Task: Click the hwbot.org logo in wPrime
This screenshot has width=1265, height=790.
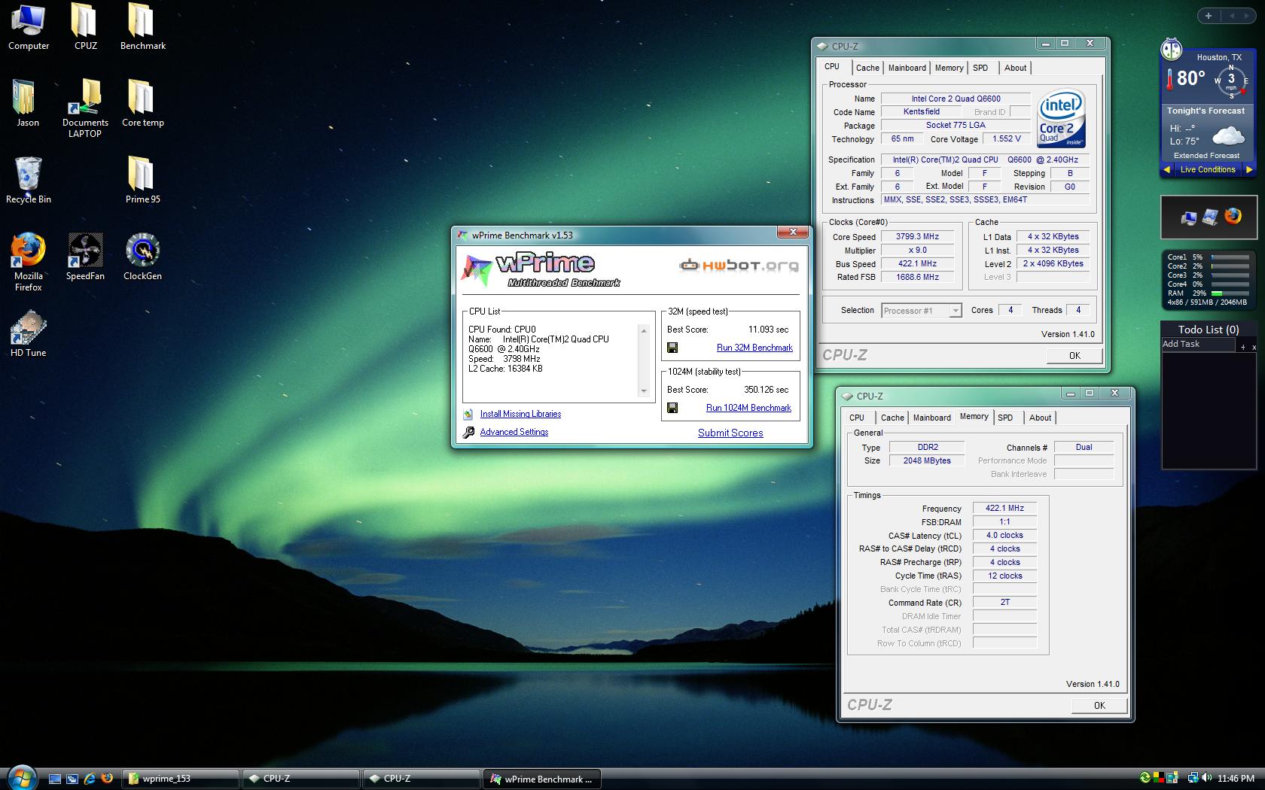Action: click(739, 265)
